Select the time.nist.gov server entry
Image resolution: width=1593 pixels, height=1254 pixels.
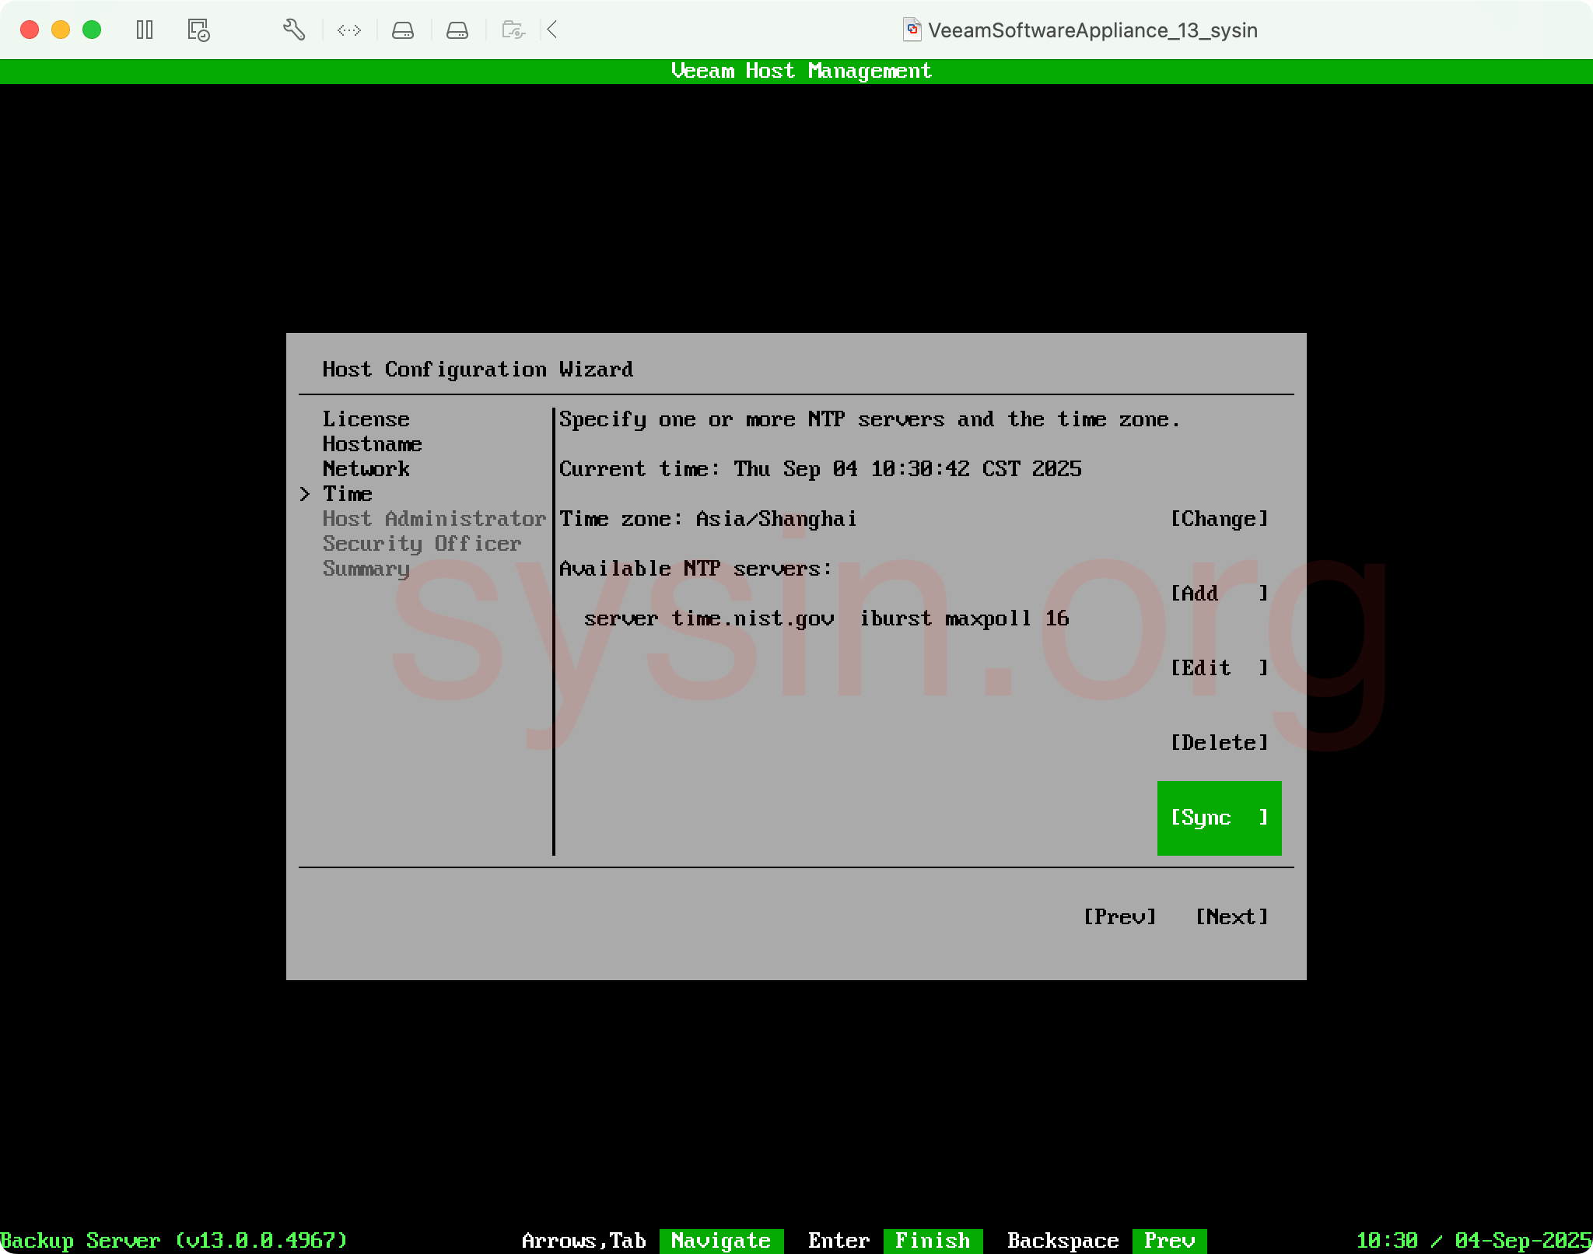point(826,618)
